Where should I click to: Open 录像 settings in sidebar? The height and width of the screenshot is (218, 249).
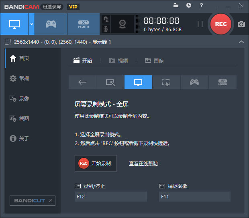[19, 99]
